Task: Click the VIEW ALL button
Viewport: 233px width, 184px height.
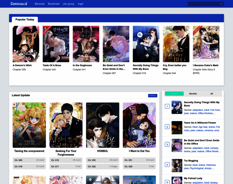Action: (x=153, y=96)
